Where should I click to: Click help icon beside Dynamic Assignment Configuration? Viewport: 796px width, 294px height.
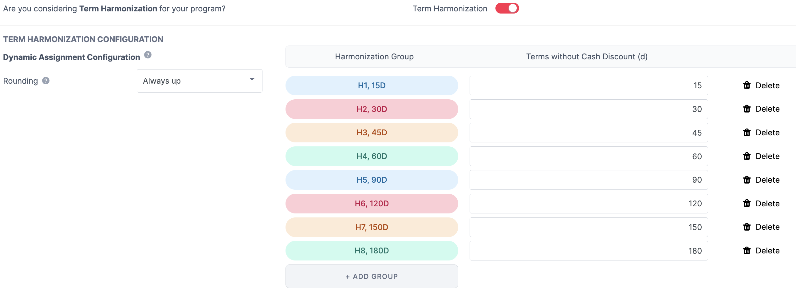click(148, 55)
